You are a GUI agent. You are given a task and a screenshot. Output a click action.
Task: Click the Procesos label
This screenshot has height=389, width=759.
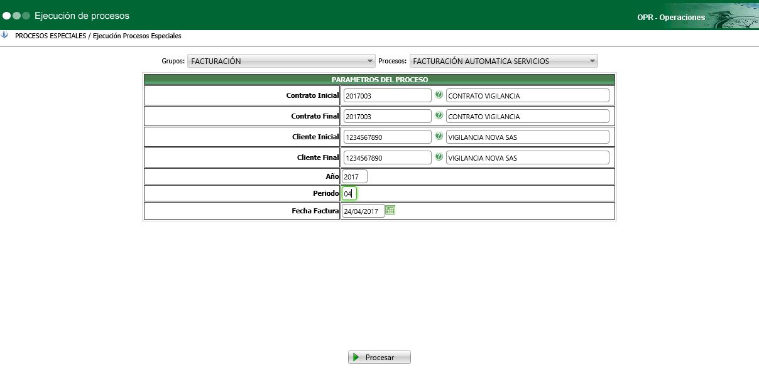pyautogui.click(x=393, y=61)
